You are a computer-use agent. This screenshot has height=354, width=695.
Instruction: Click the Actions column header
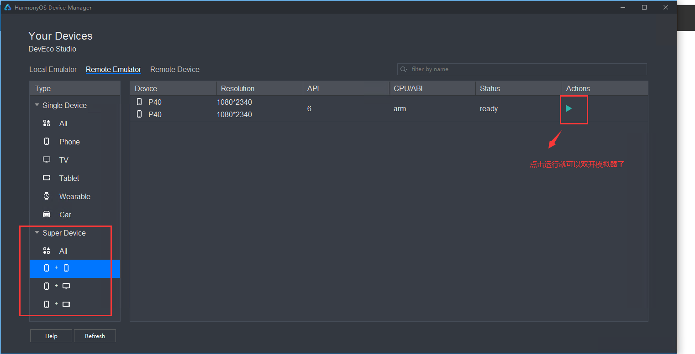click(605, 88)
